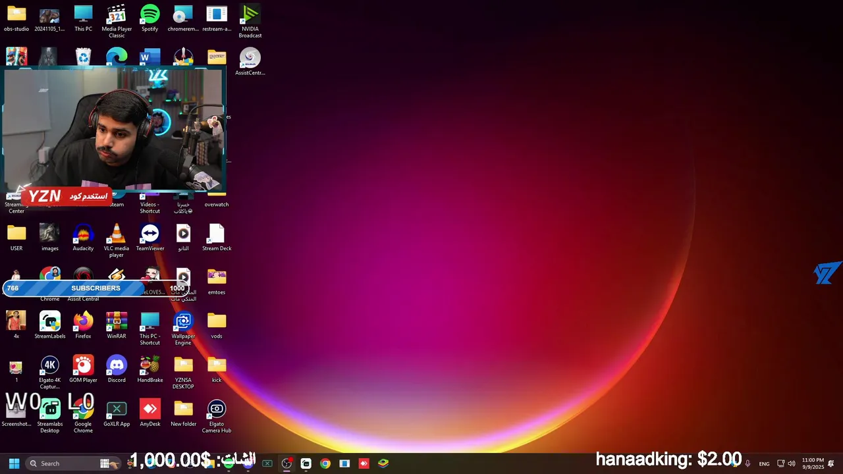The width and height of the screenshot is (843, 474).
Task: Select the AnyDesk desktop shortcut
Action: pyautogui.click(x=150, y=413)
